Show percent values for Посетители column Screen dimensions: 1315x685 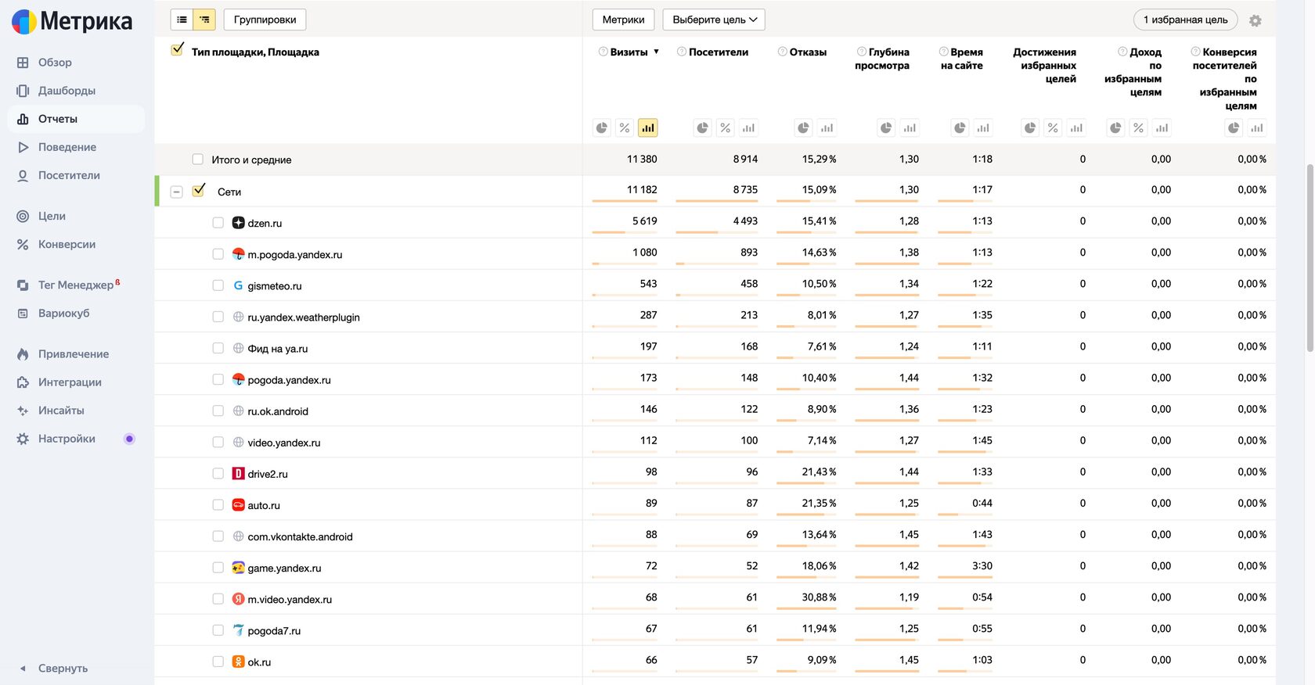click(x=726, y=127)
